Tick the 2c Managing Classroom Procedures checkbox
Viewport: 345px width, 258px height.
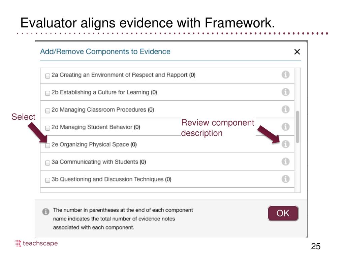point(48,111)
